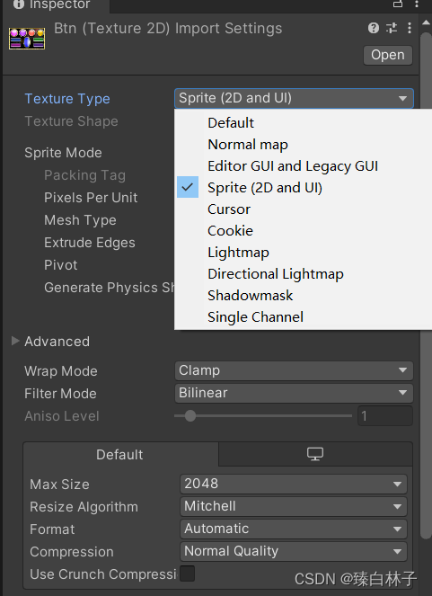This screenshot has width=432, height=596.
Task: Open the preset selector sliders icon
Action: [x=392, y=28]
